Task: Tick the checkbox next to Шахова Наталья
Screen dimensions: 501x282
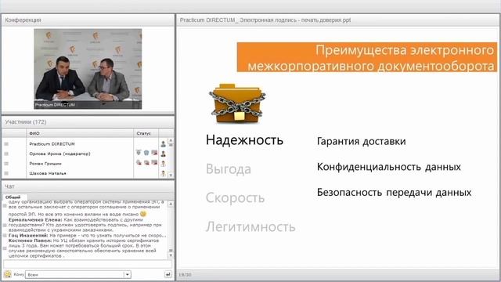Action: pos(6,173)
